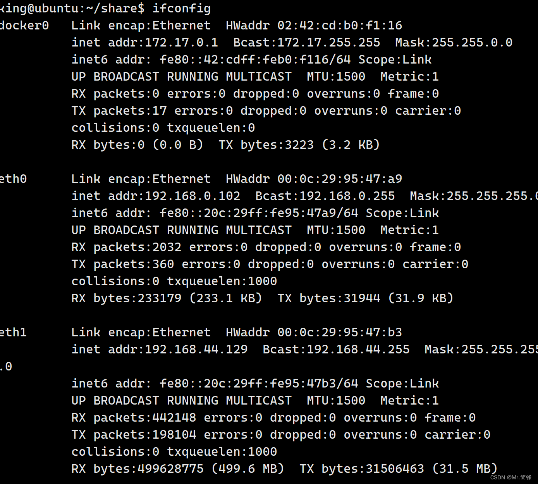This screenshot has width=538, height=484.
Task: Click RX packets:442148 on eth1
Action: (x=134, y=418)
